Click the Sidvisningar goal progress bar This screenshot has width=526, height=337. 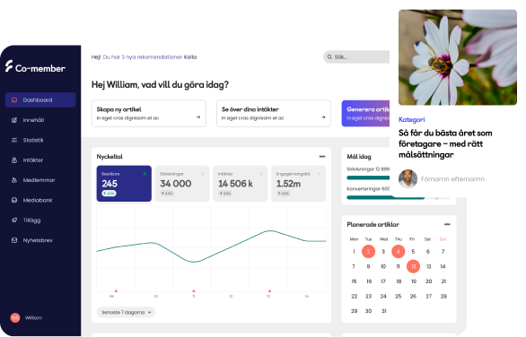click(368, 177)
